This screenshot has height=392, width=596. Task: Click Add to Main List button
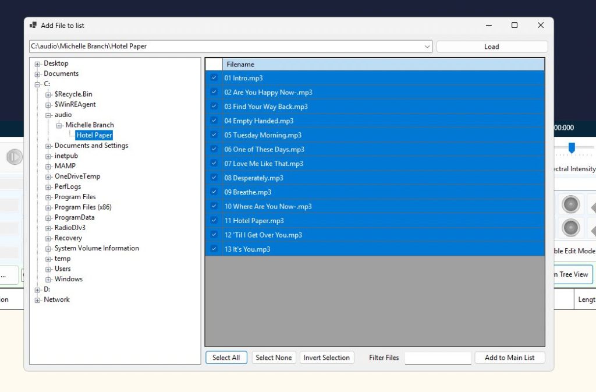coord(509,358)
